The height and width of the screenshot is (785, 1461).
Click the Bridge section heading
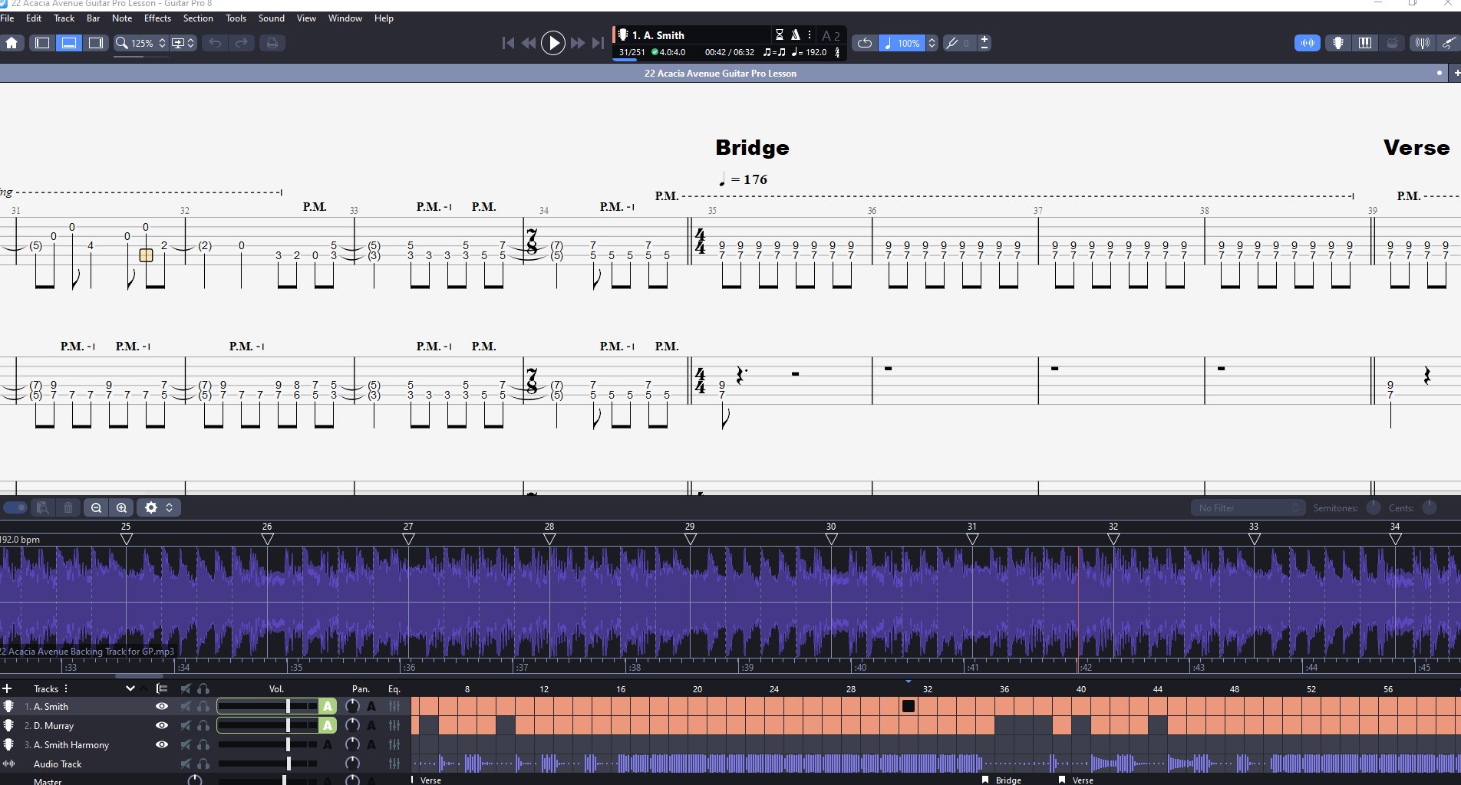752,147
